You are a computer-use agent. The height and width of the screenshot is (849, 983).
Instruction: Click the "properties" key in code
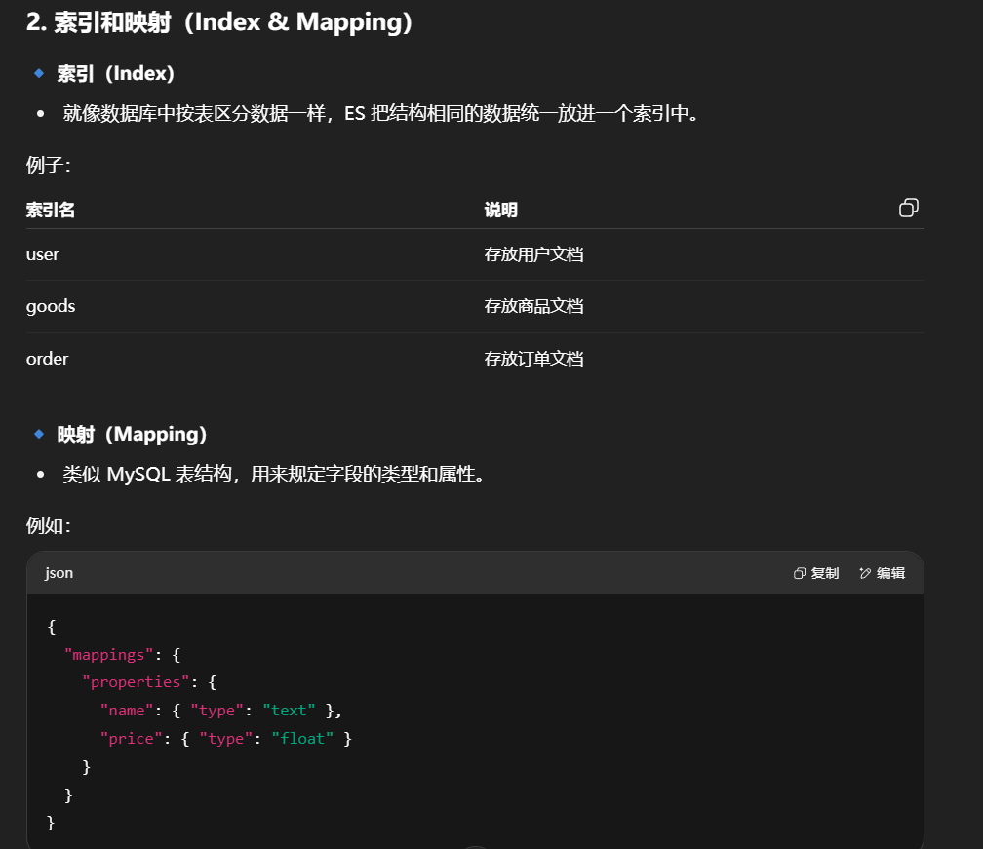[137, 682]
